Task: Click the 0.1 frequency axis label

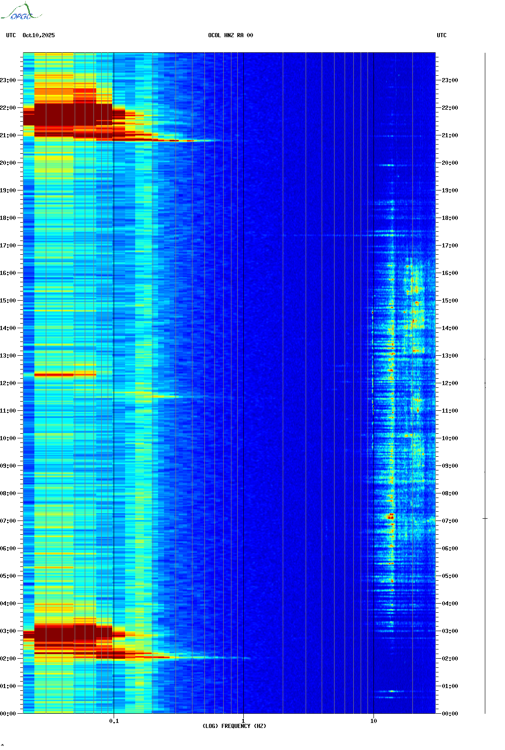Action: (114, 721)
